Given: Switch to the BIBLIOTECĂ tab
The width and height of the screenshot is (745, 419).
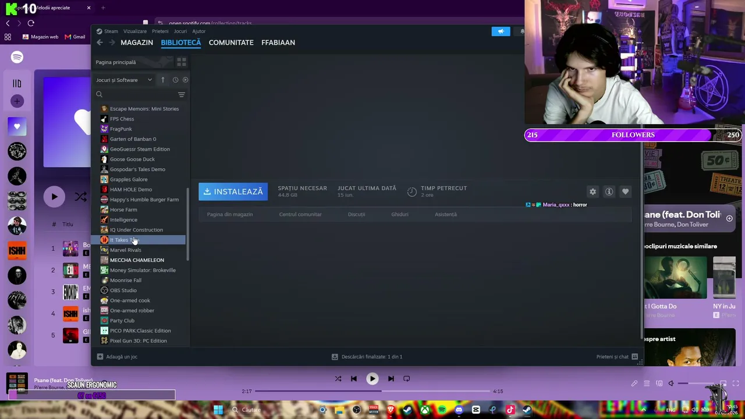Looking at the screenshot, I should click(x=181, y=42).
